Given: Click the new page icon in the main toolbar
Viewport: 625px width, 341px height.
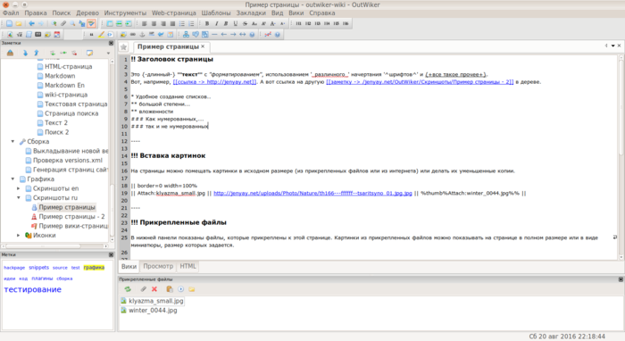Looking at the screenshot, I should click(x=9, y=23).
